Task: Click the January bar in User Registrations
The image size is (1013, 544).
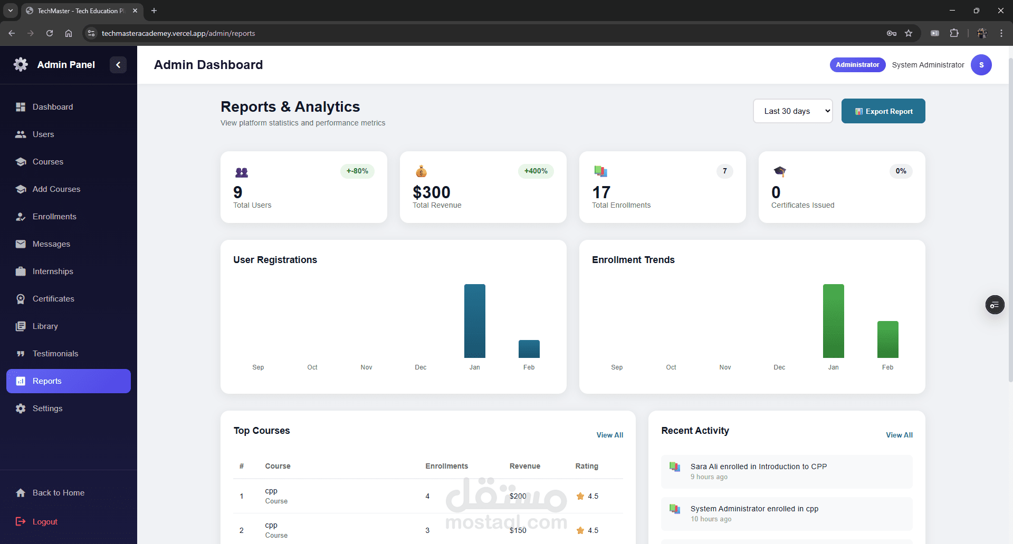Action: [x=475, y=321]
